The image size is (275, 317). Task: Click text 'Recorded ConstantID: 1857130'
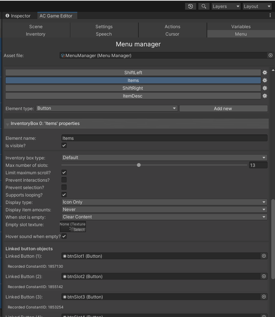[35, 266]
